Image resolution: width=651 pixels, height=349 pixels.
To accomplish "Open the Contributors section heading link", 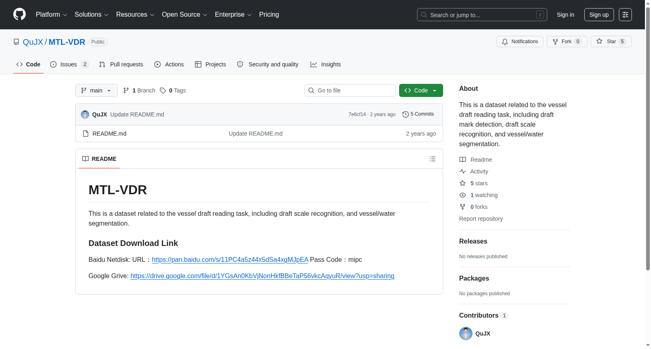I will [x=483, y=316].
